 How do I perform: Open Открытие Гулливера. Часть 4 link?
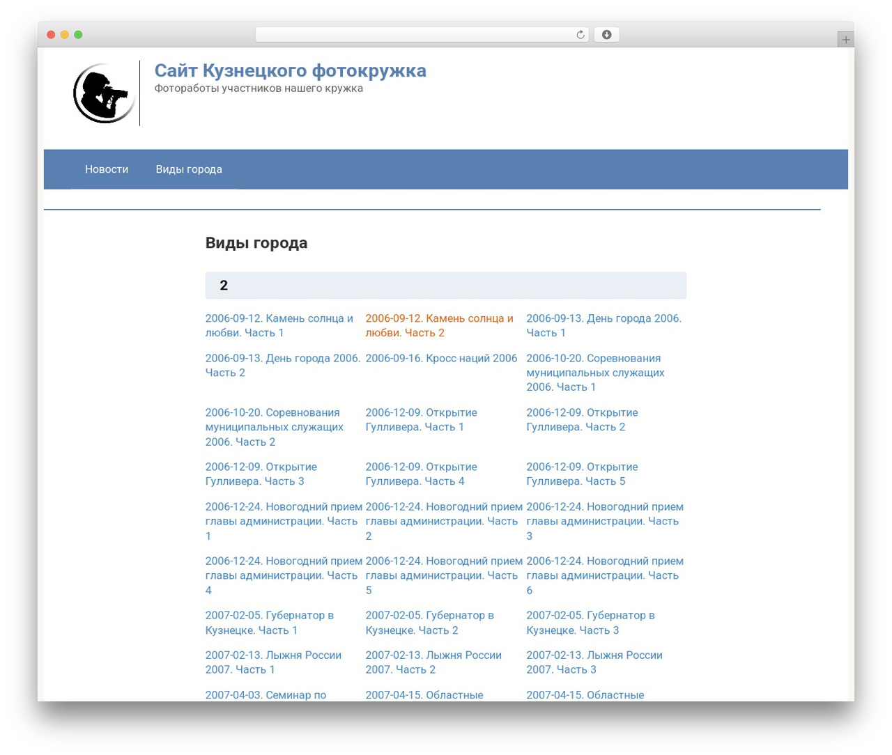(x=422, y=474)
